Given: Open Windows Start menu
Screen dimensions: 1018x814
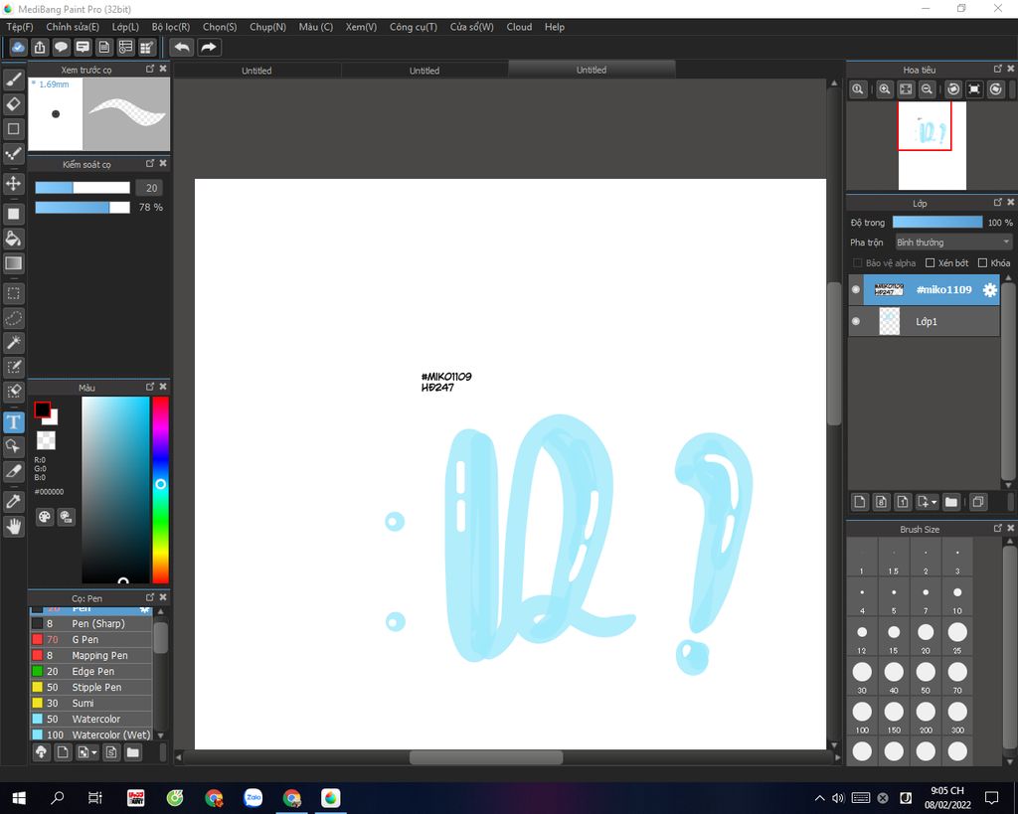Looking at the screenshot, I should pos(19,798).
